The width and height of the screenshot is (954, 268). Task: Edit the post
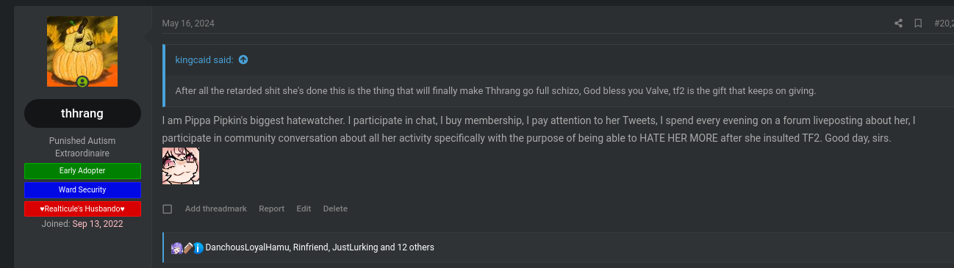click(x=304, y=209)
